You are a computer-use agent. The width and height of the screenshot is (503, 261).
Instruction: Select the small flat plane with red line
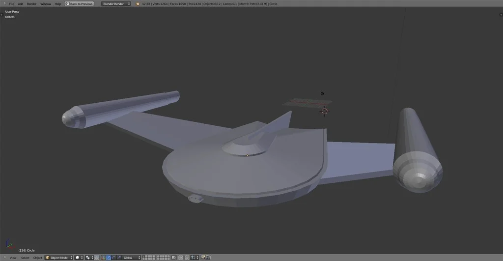[307, 103]
